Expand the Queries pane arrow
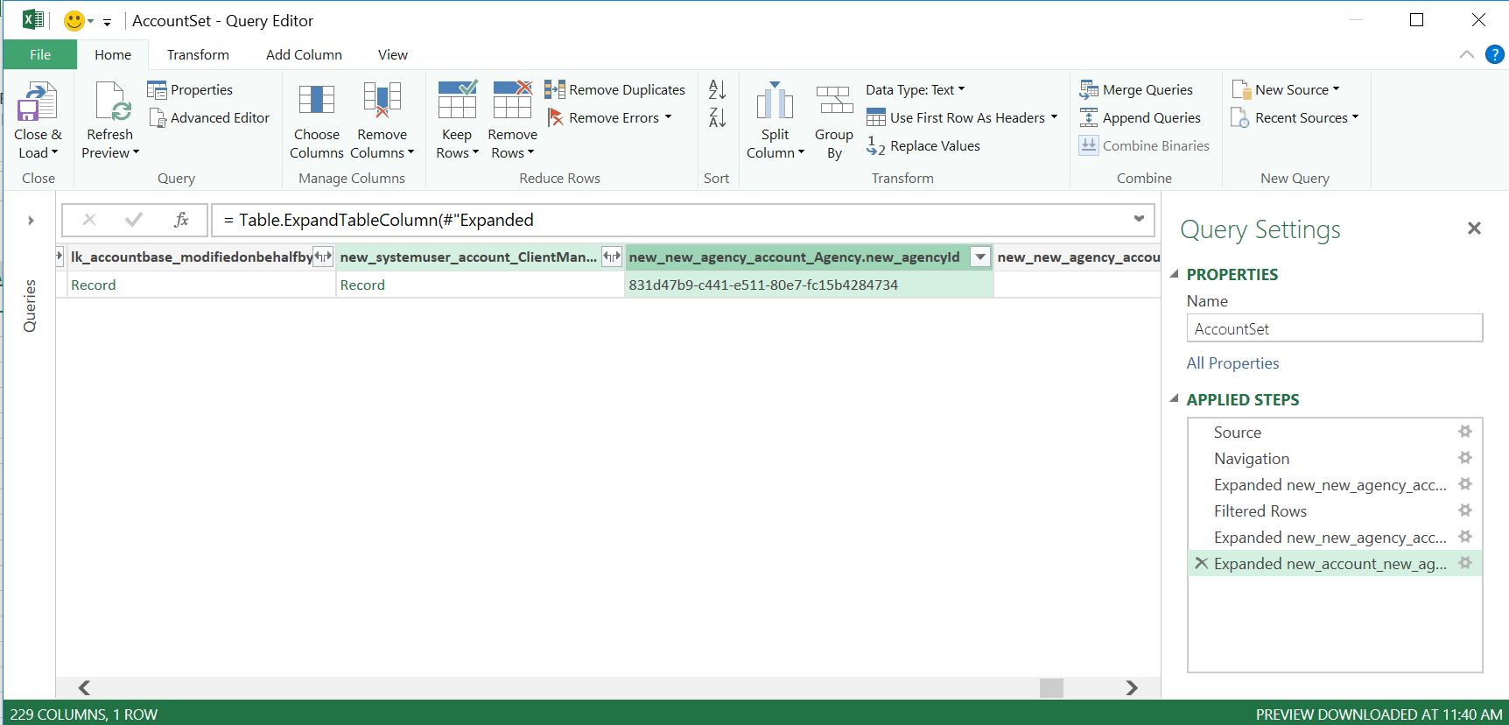This screenshot has height=725, width=1509. tap(31, 220)
